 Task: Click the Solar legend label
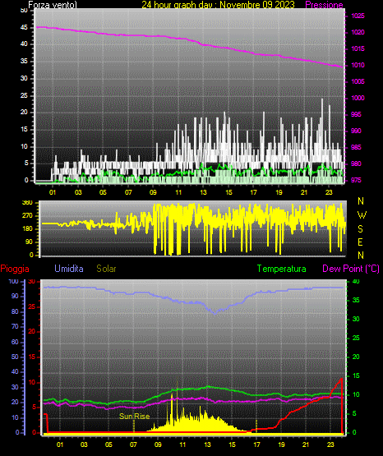(106, 269)
